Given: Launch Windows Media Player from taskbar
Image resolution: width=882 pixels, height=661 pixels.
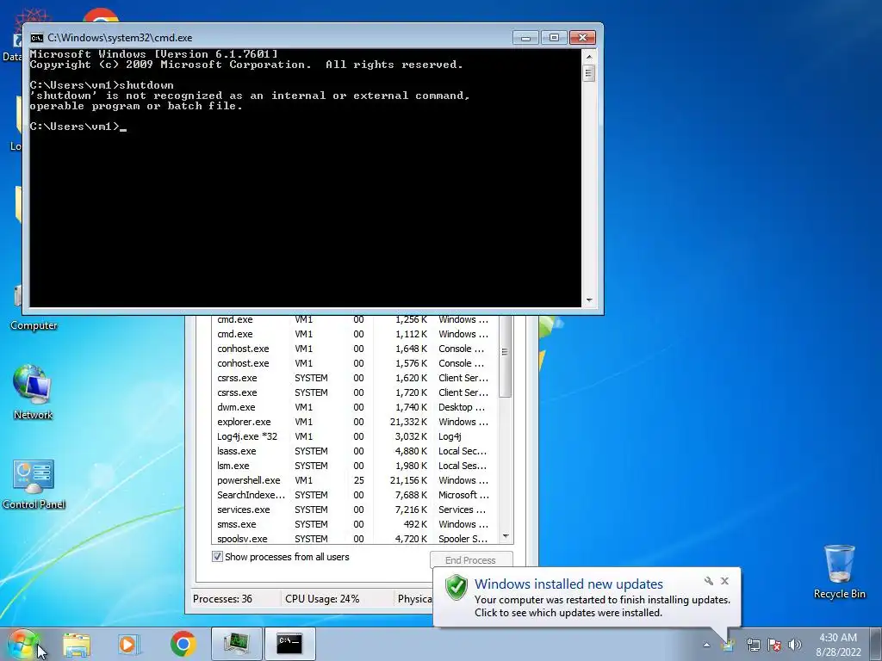Looking at the screenshot, I should 129,644.
